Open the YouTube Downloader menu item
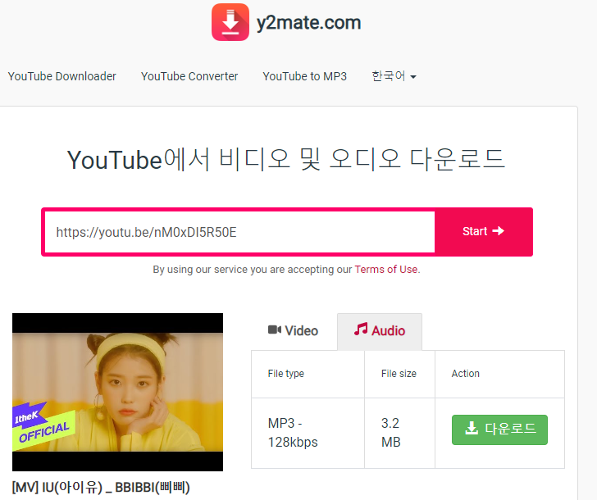Screen dimensions: 597x500 click(62, 76)
